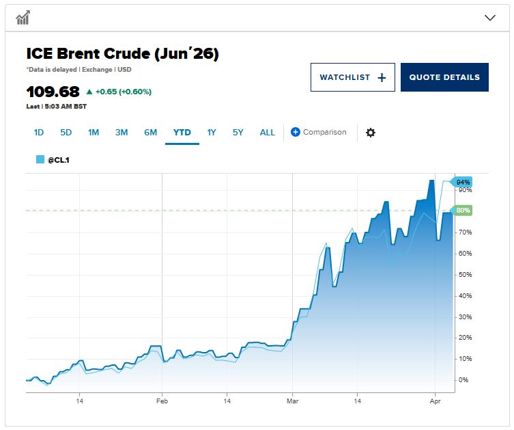Click the Comparison plus icon
The image size is (514, 430).
pyautogui.click(x=296, y=132)
